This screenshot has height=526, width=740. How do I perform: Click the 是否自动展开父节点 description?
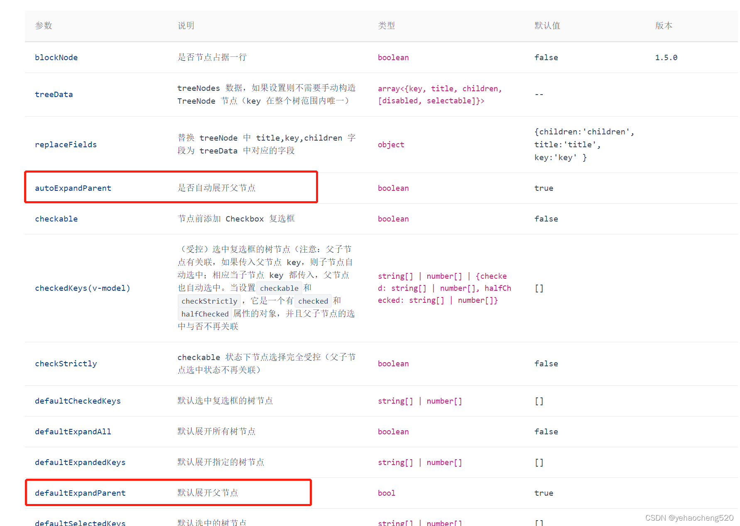click(x=216, y=188)
